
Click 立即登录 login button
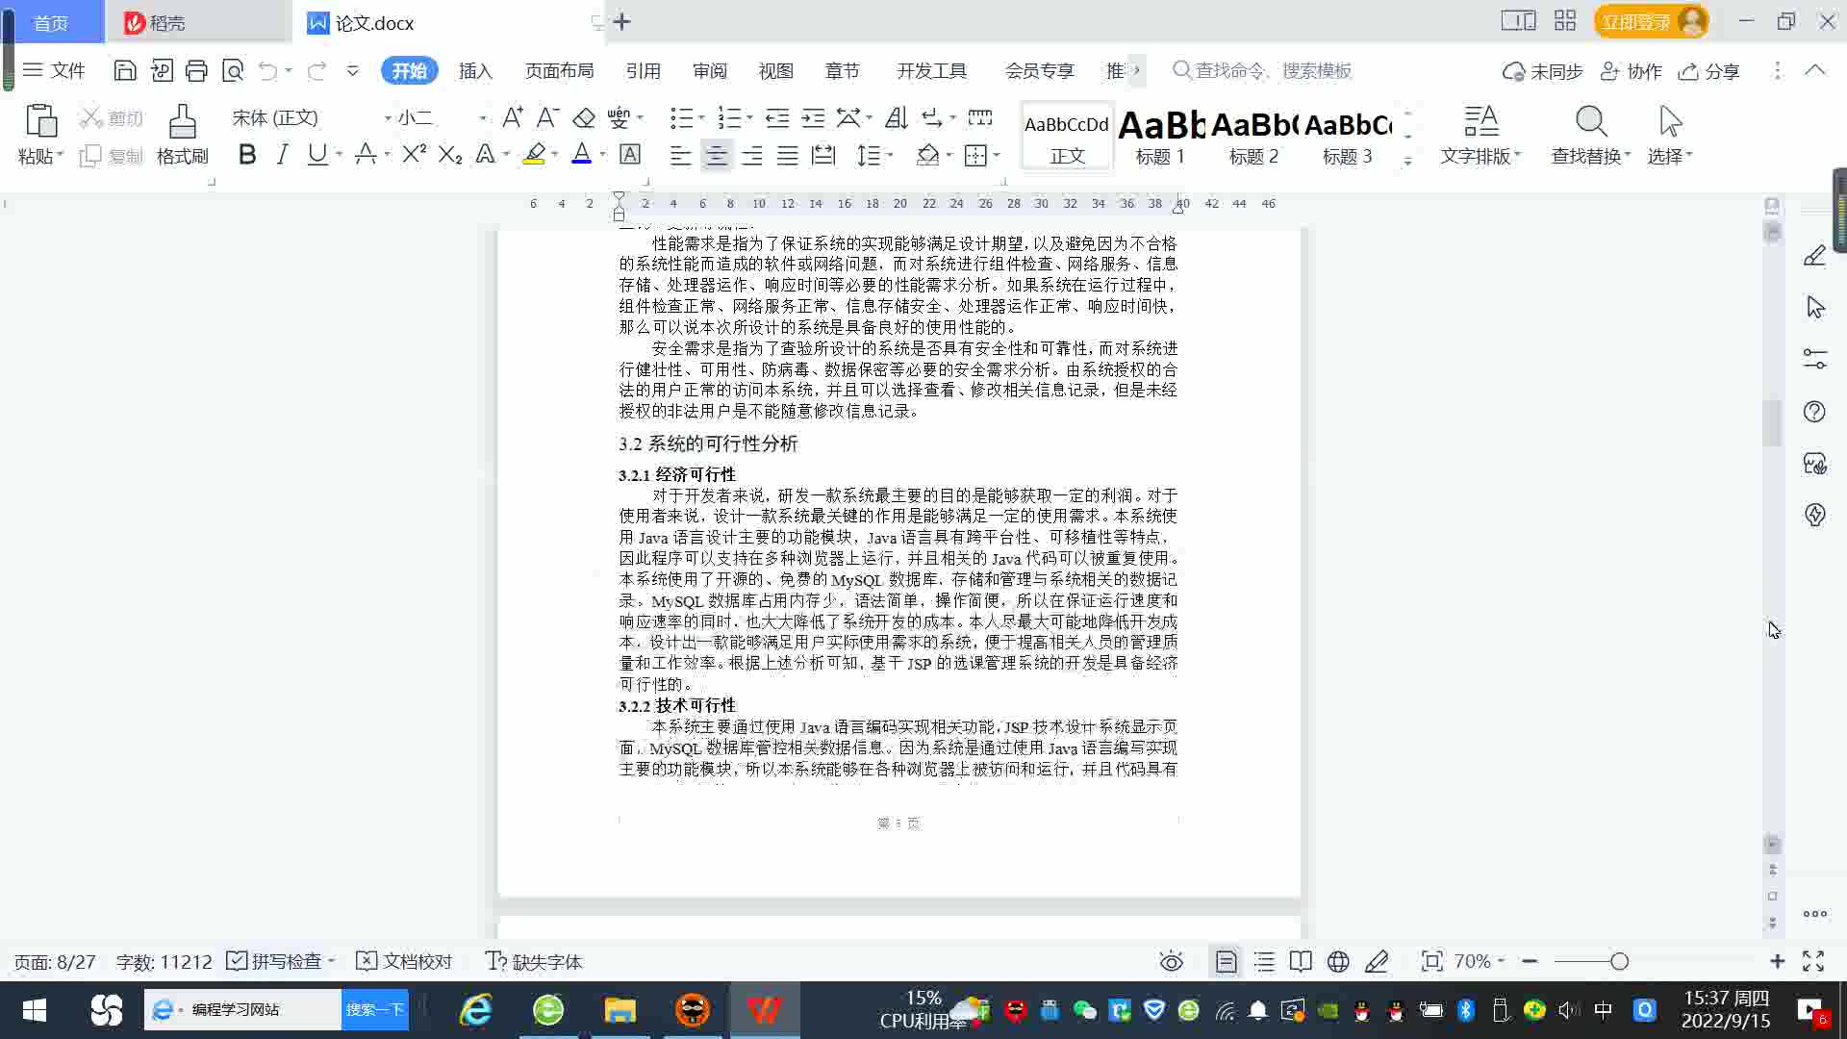(1651, 21)
